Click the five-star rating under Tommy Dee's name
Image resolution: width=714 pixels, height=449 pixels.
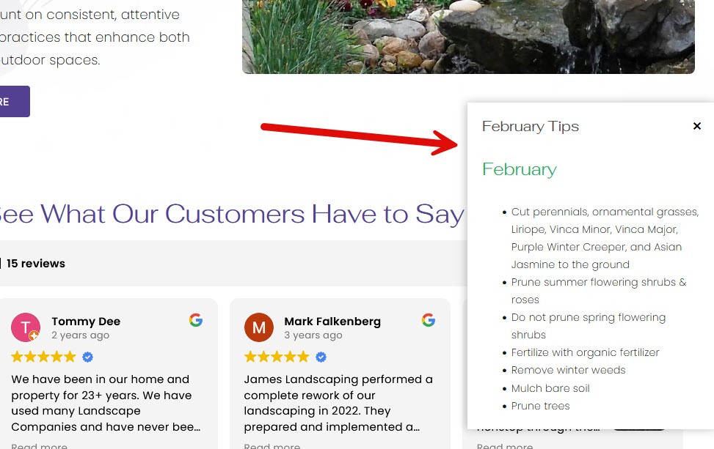click(44, 357)
